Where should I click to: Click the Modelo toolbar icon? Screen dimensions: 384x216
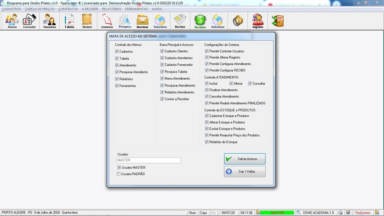tap(87, 21)
